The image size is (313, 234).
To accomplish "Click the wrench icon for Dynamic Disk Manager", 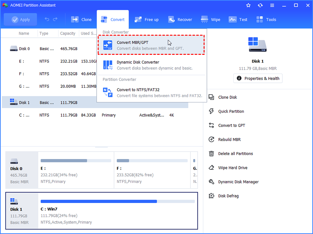I will [x=211, y=182].
